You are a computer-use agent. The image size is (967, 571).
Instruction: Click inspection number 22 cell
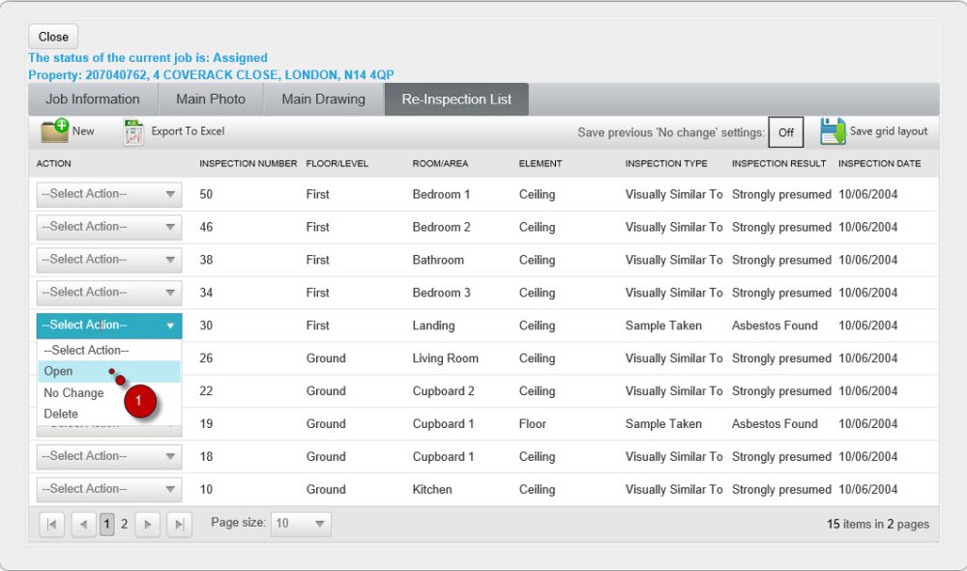(206, 390)
